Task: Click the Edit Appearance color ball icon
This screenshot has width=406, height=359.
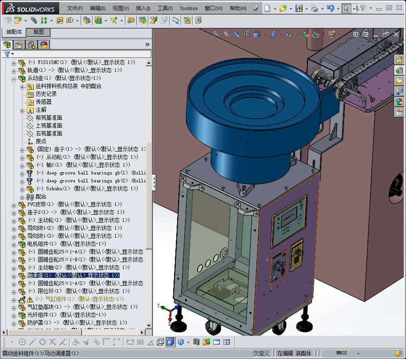Action: tap(306, 34)
